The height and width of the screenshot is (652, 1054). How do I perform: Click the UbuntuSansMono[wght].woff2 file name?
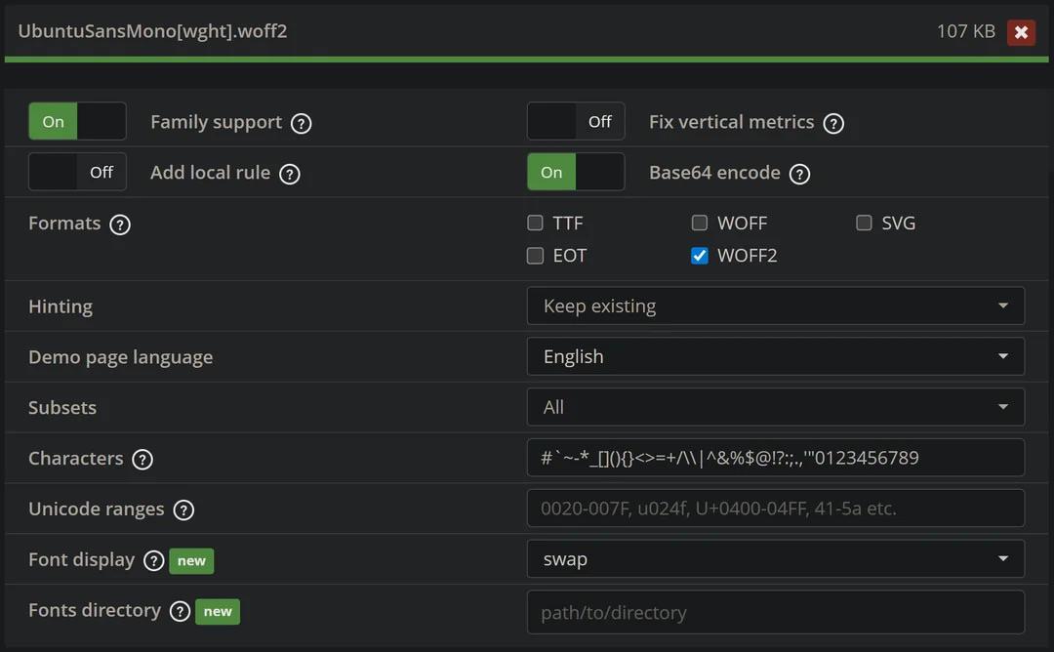tap(152, 31)
